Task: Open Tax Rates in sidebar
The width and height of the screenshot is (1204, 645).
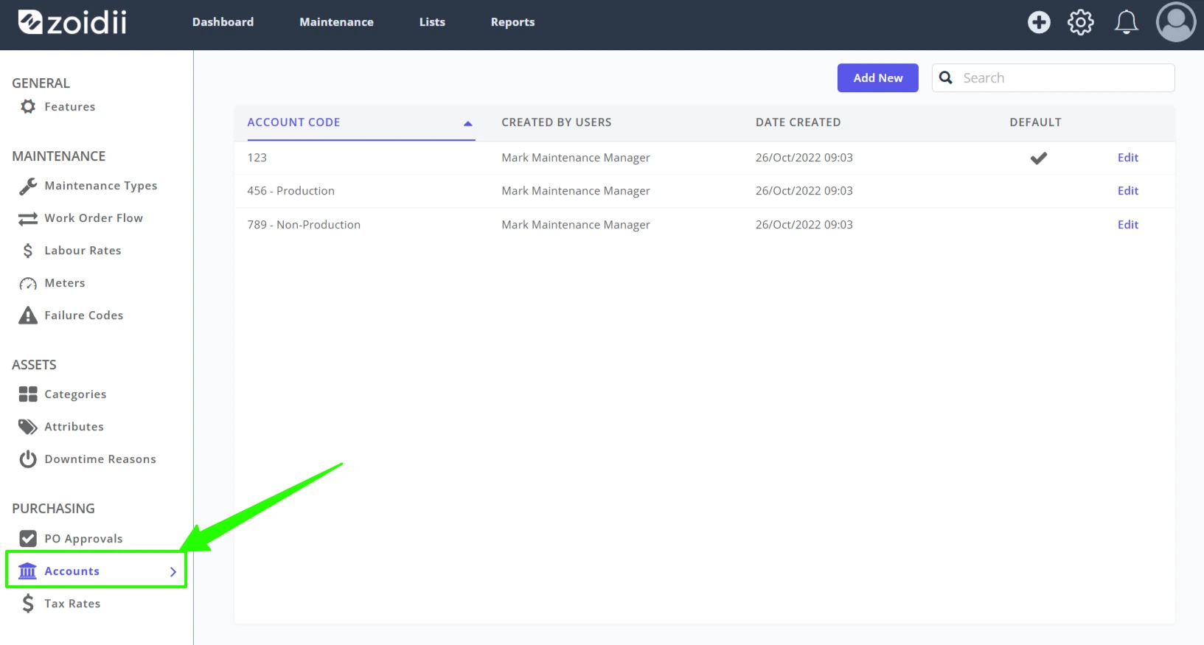Action: [x=72, y=604]
